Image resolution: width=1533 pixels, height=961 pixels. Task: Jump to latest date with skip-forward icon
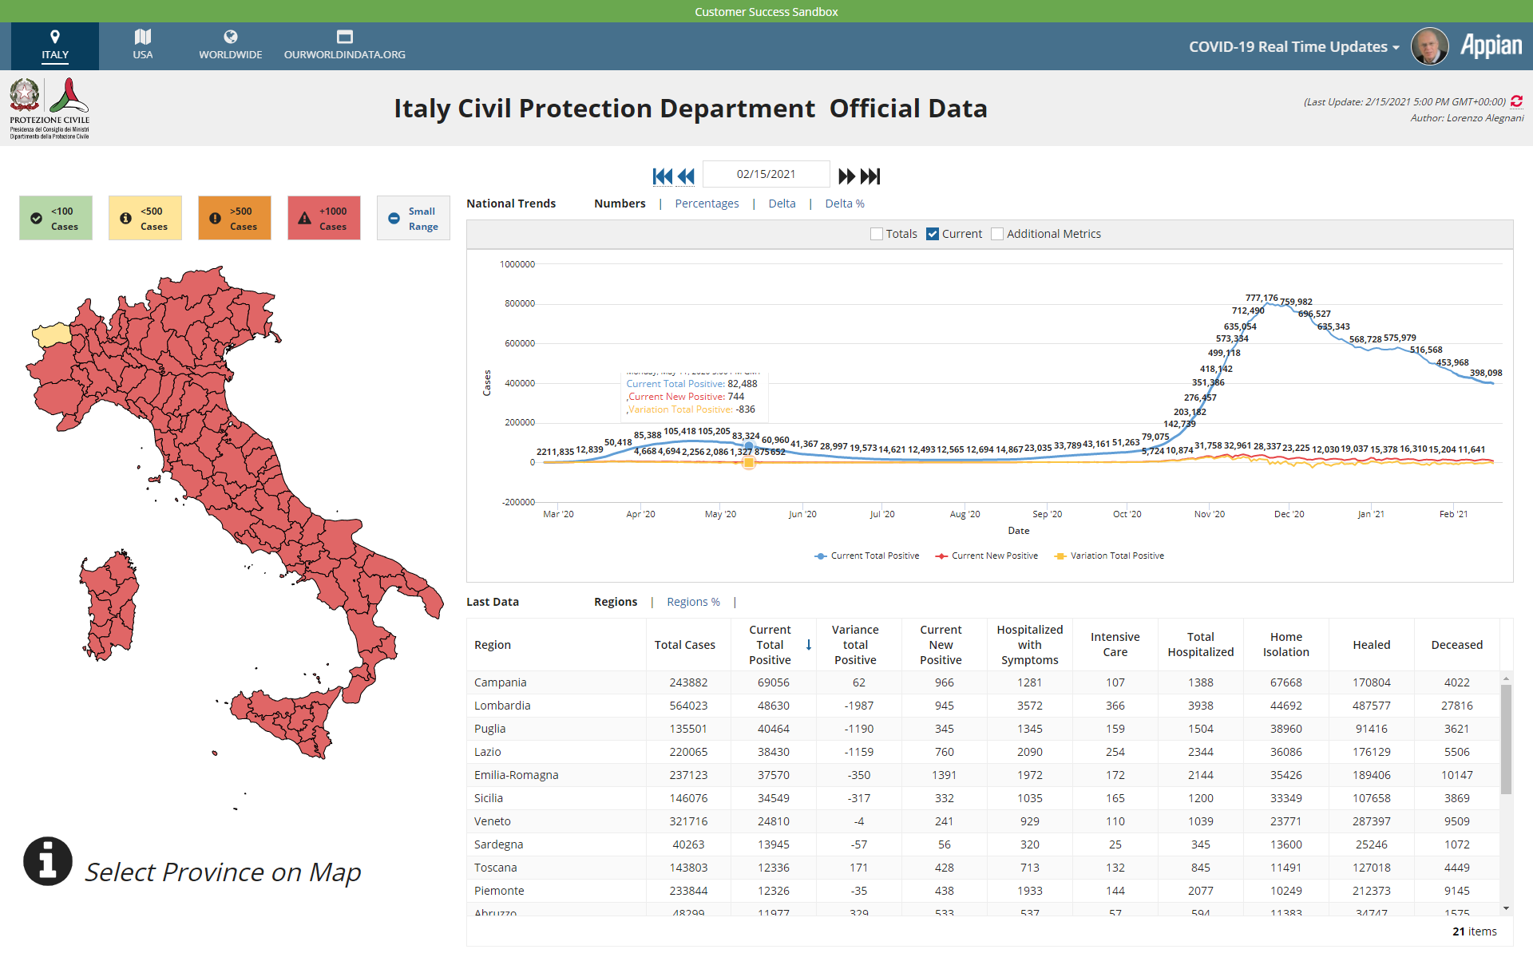[871, 176]
